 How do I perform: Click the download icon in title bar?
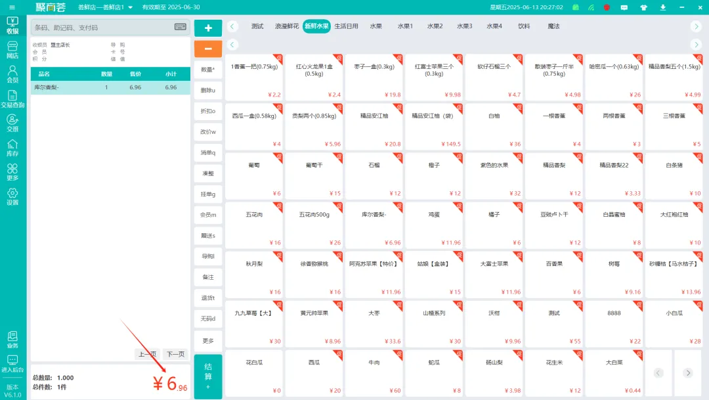662,7
